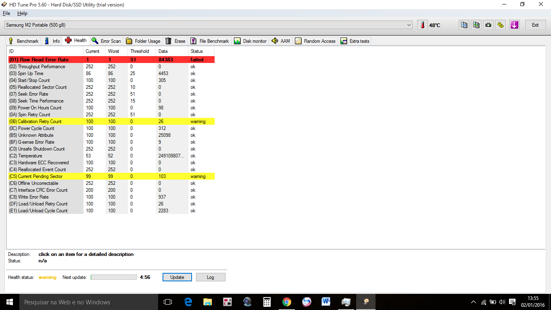Screen dimensions: 551x310
Task: Select the Unsafe Shutdown Count row
Action: pyautogui.click(x=111, y=149)
